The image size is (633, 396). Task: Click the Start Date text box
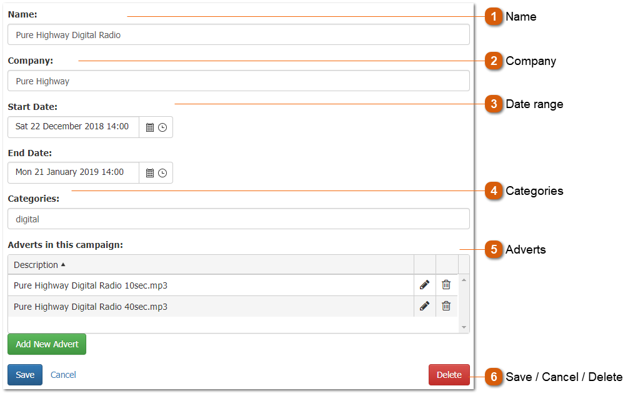[73, 127]
